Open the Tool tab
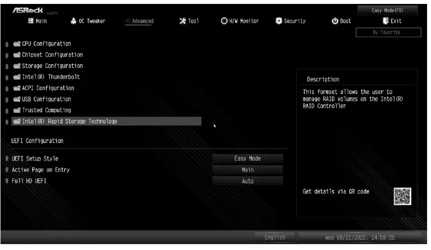 tap(189, 21)
